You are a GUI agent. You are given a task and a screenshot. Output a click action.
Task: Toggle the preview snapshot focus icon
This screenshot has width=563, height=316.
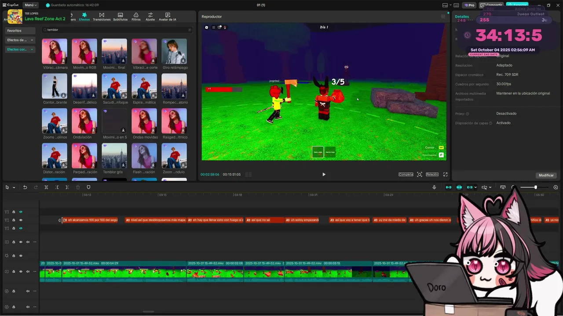click(420, 174)
